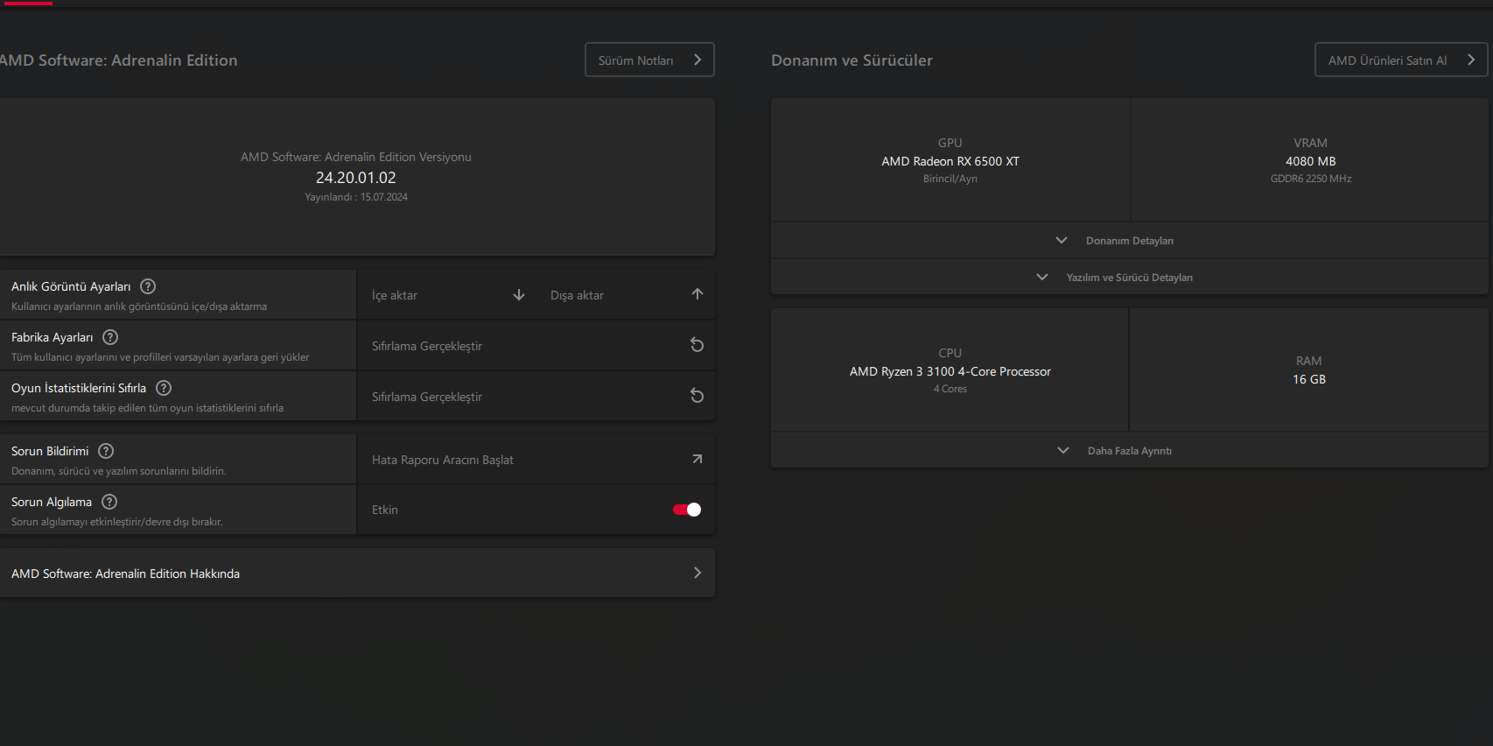The width and height of the screenshot is (1493, 746).
Task: Click help icon beside Sorun Bildirimi
Action: (106, 451)
